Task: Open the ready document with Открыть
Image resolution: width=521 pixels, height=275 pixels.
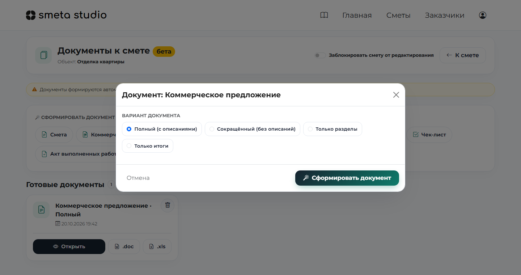Action: point(69,246)
